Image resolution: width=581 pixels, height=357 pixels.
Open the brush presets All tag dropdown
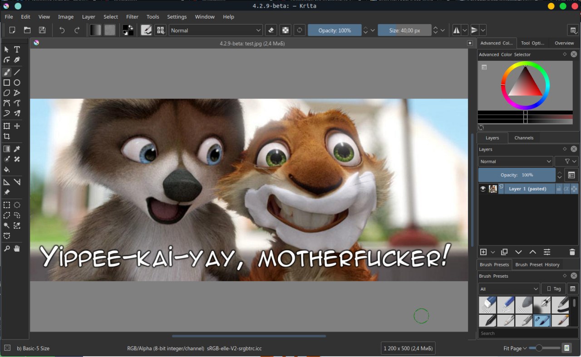pos(509,289)
